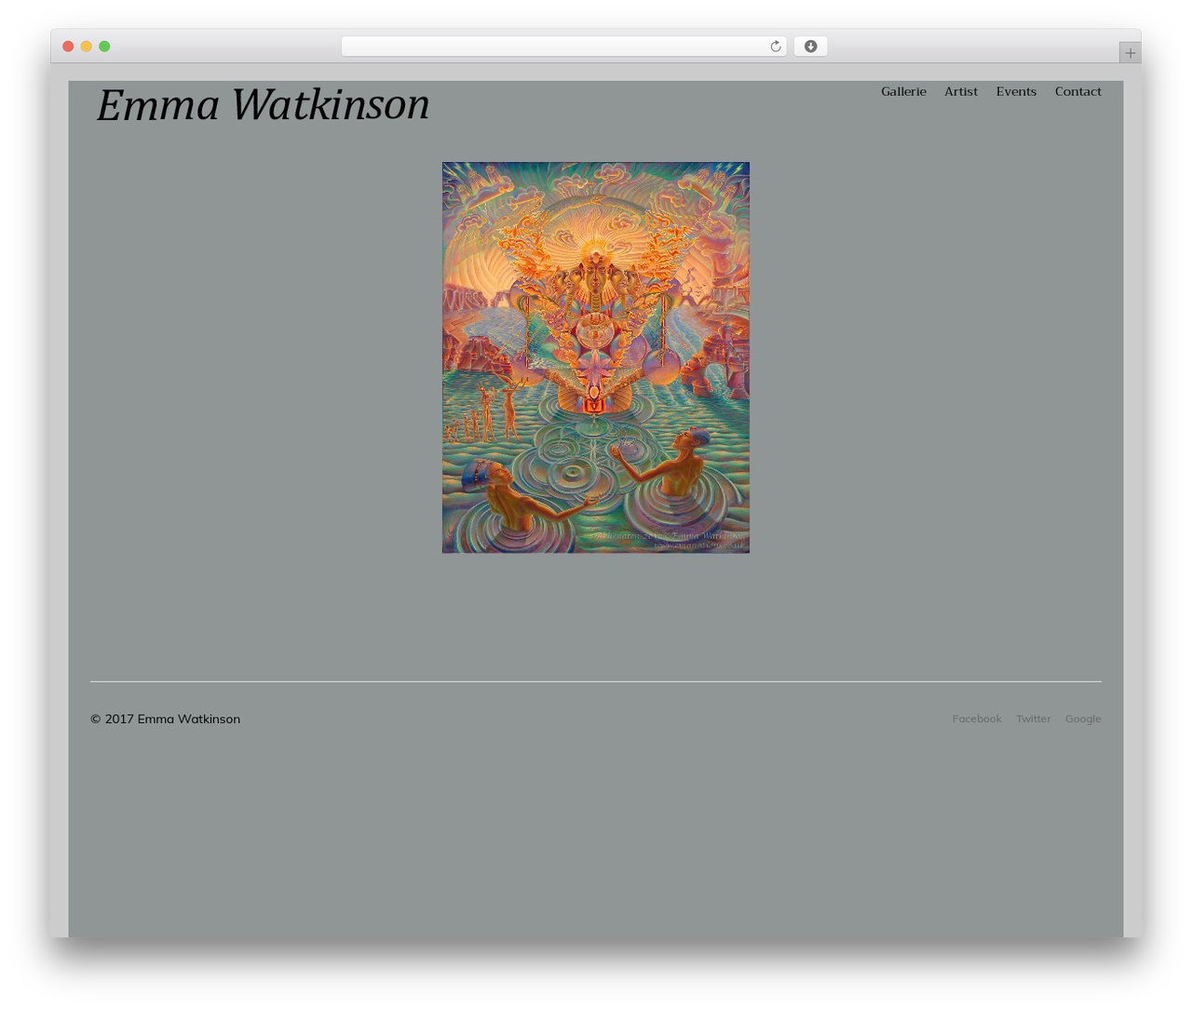The height and width of the screenshot is (1009, 1192).
Task: Click the browser address bar
Action: click(563, 47)
